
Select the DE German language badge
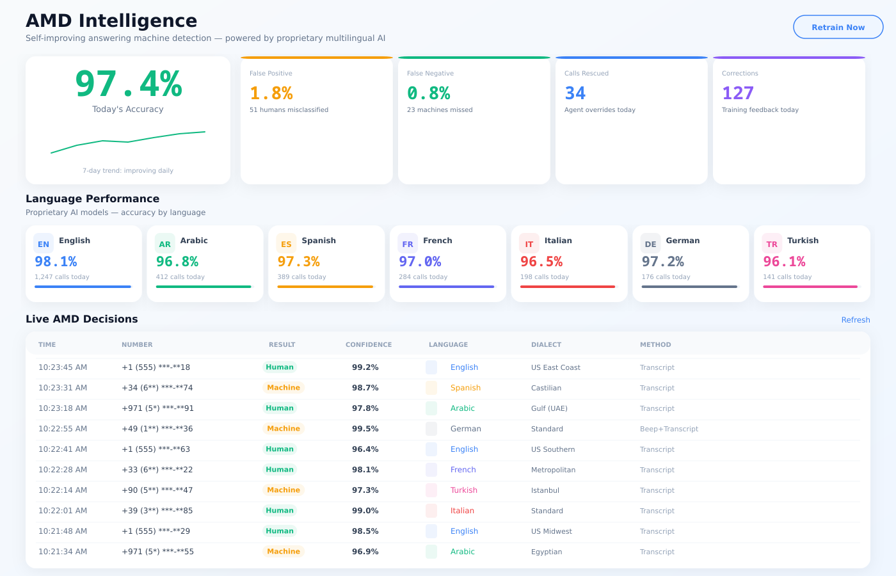click(651, 244)
